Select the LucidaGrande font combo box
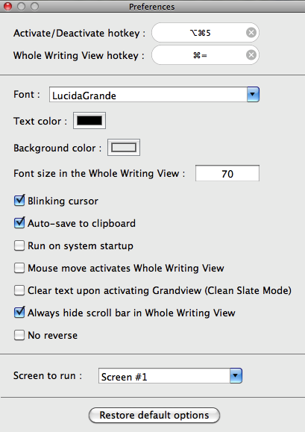Screen dimensions: 305x432 pyautogui.click(x=154, y=95)
